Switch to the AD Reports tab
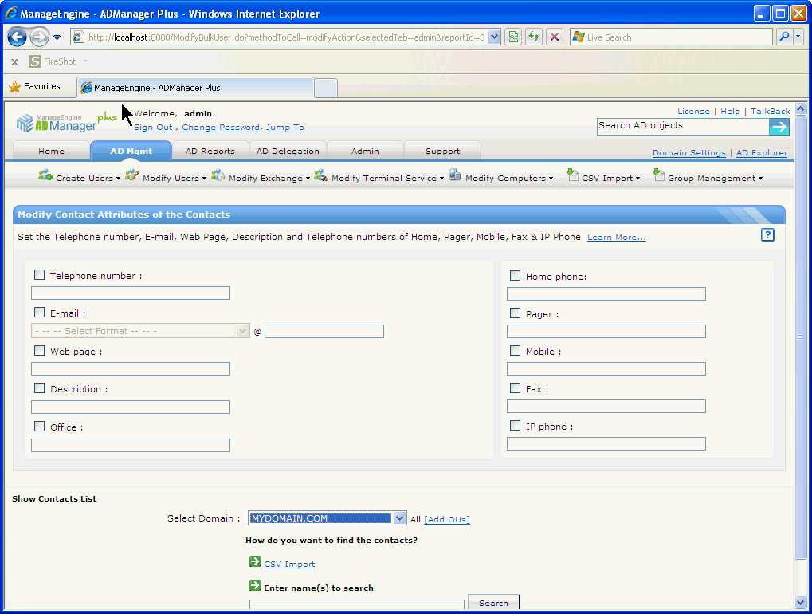Image resolution: width=812 pixels, height=614 pixels. [x=210, y=151]
